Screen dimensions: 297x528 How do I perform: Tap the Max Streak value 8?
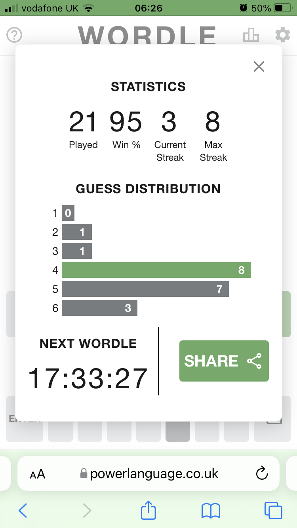coord(213,122)
